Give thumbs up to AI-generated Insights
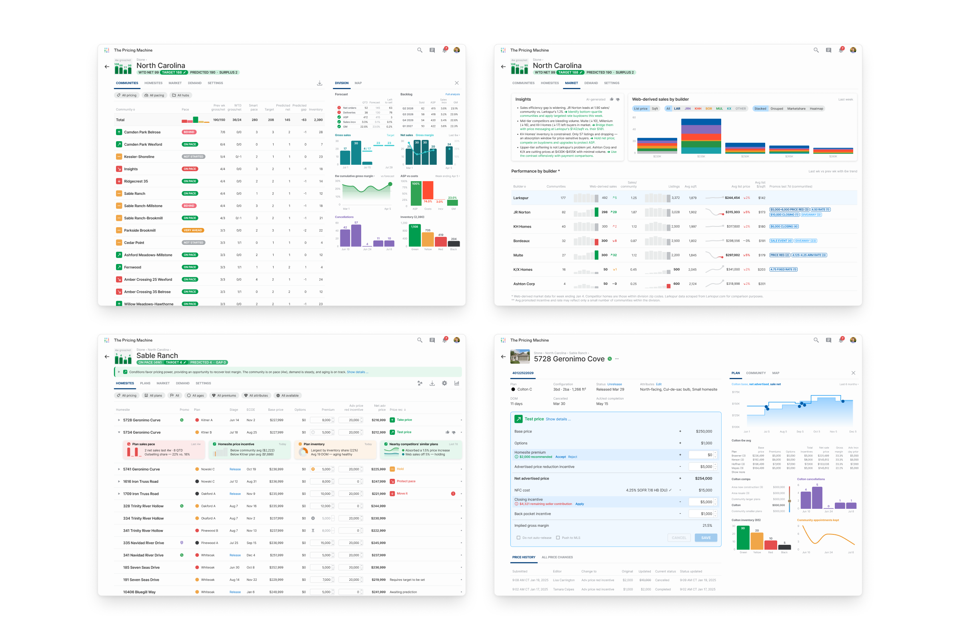Viewport: 960px width, 640px height. point(612,99)
